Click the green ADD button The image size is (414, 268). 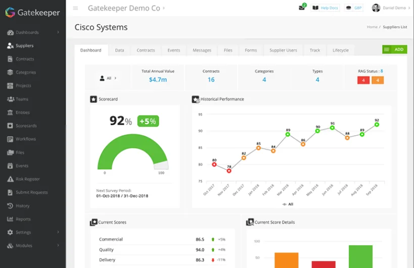(395, 49)
